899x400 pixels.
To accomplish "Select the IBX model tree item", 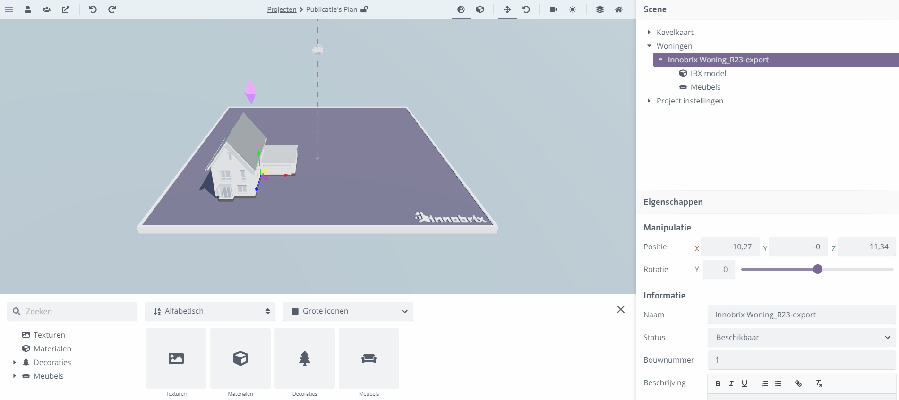I will pyautogui.click(x=702, y=73).
